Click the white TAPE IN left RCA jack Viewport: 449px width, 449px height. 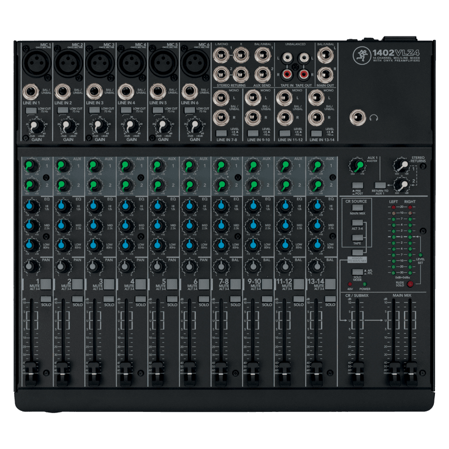[287, 58]
